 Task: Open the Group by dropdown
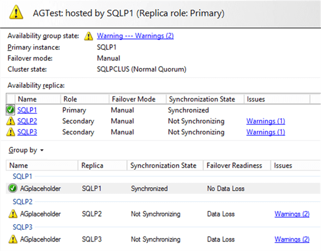pos(26,150)
